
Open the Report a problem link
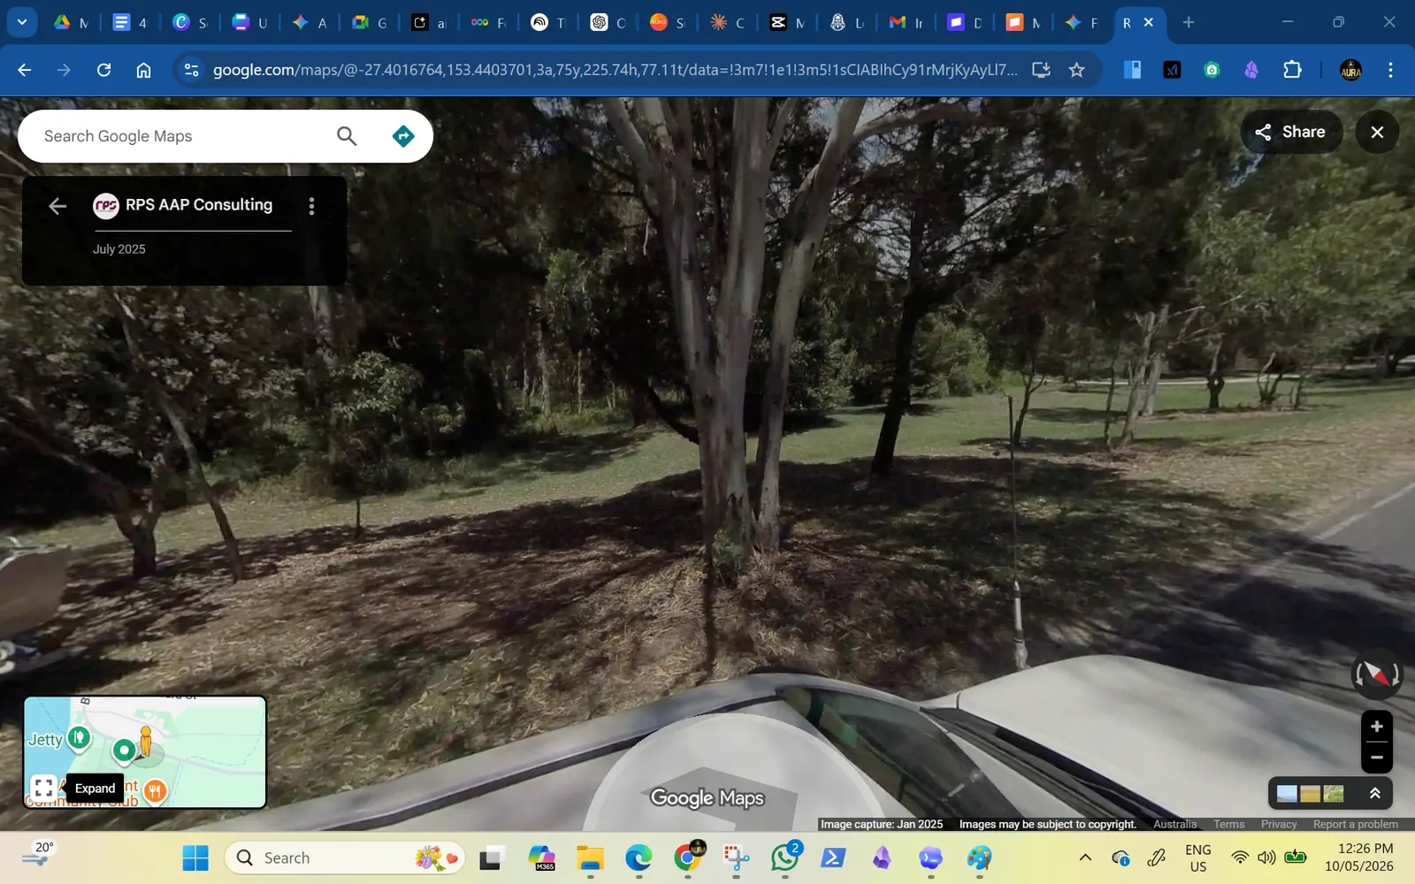pos(1355,824)
